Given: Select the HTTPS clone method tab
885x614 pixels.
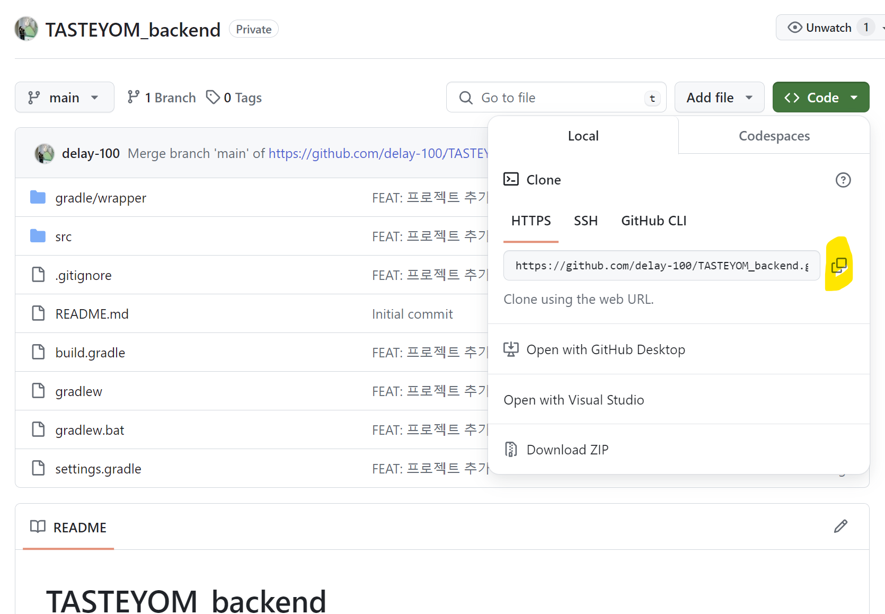Looking at the screenshot, I should click(531, 221).
